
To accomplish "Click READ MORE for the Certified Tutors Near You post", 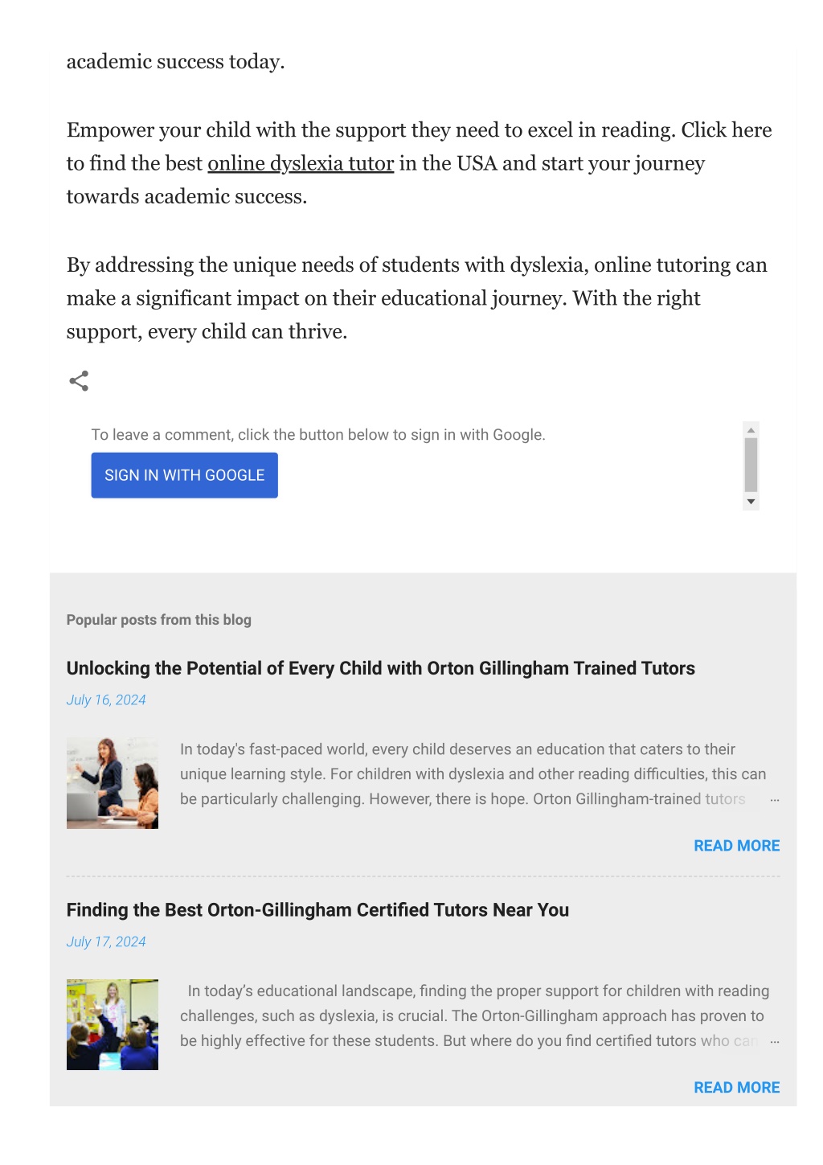I will 737,1088.
